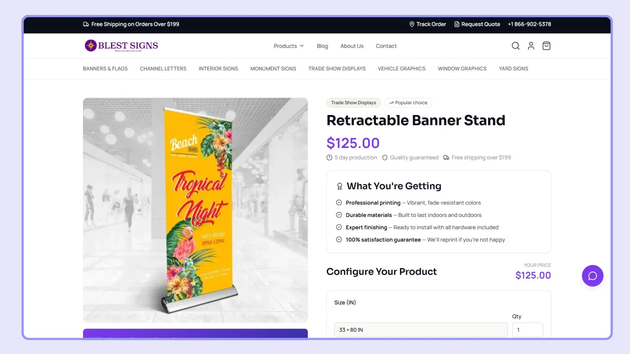This screenshot has width=630, height=354.
Task: Click the ribbon icon beside What You're Getting
Action: [x=340, y=186]
